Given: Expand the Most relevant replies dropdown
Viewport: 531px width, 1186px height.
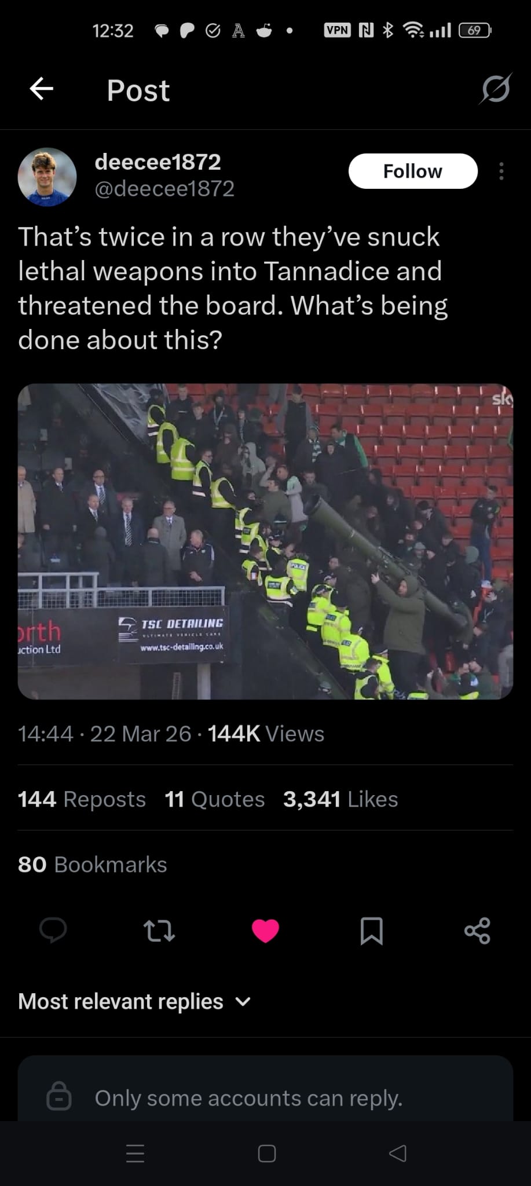Looking at the screenshot, I should (134, 1001).
